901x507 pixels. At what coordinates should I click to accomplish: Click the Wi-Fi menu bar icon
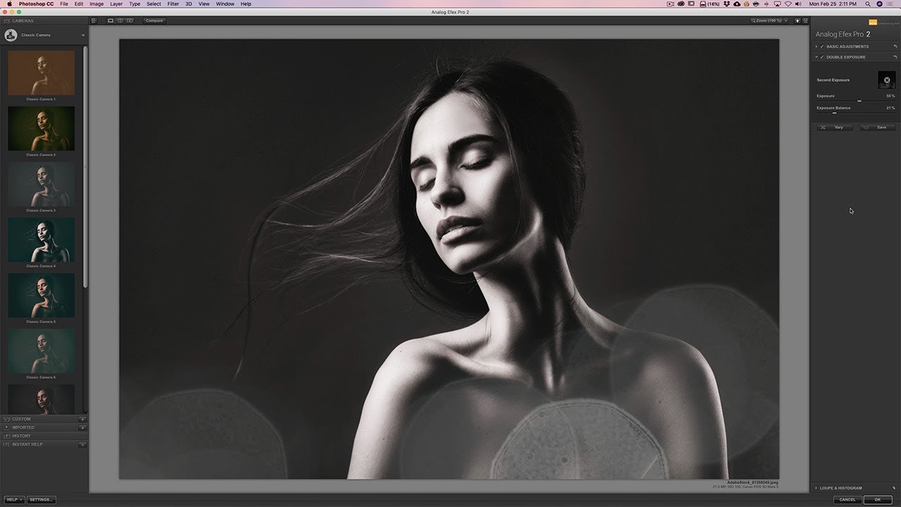(x=787, y=4)
